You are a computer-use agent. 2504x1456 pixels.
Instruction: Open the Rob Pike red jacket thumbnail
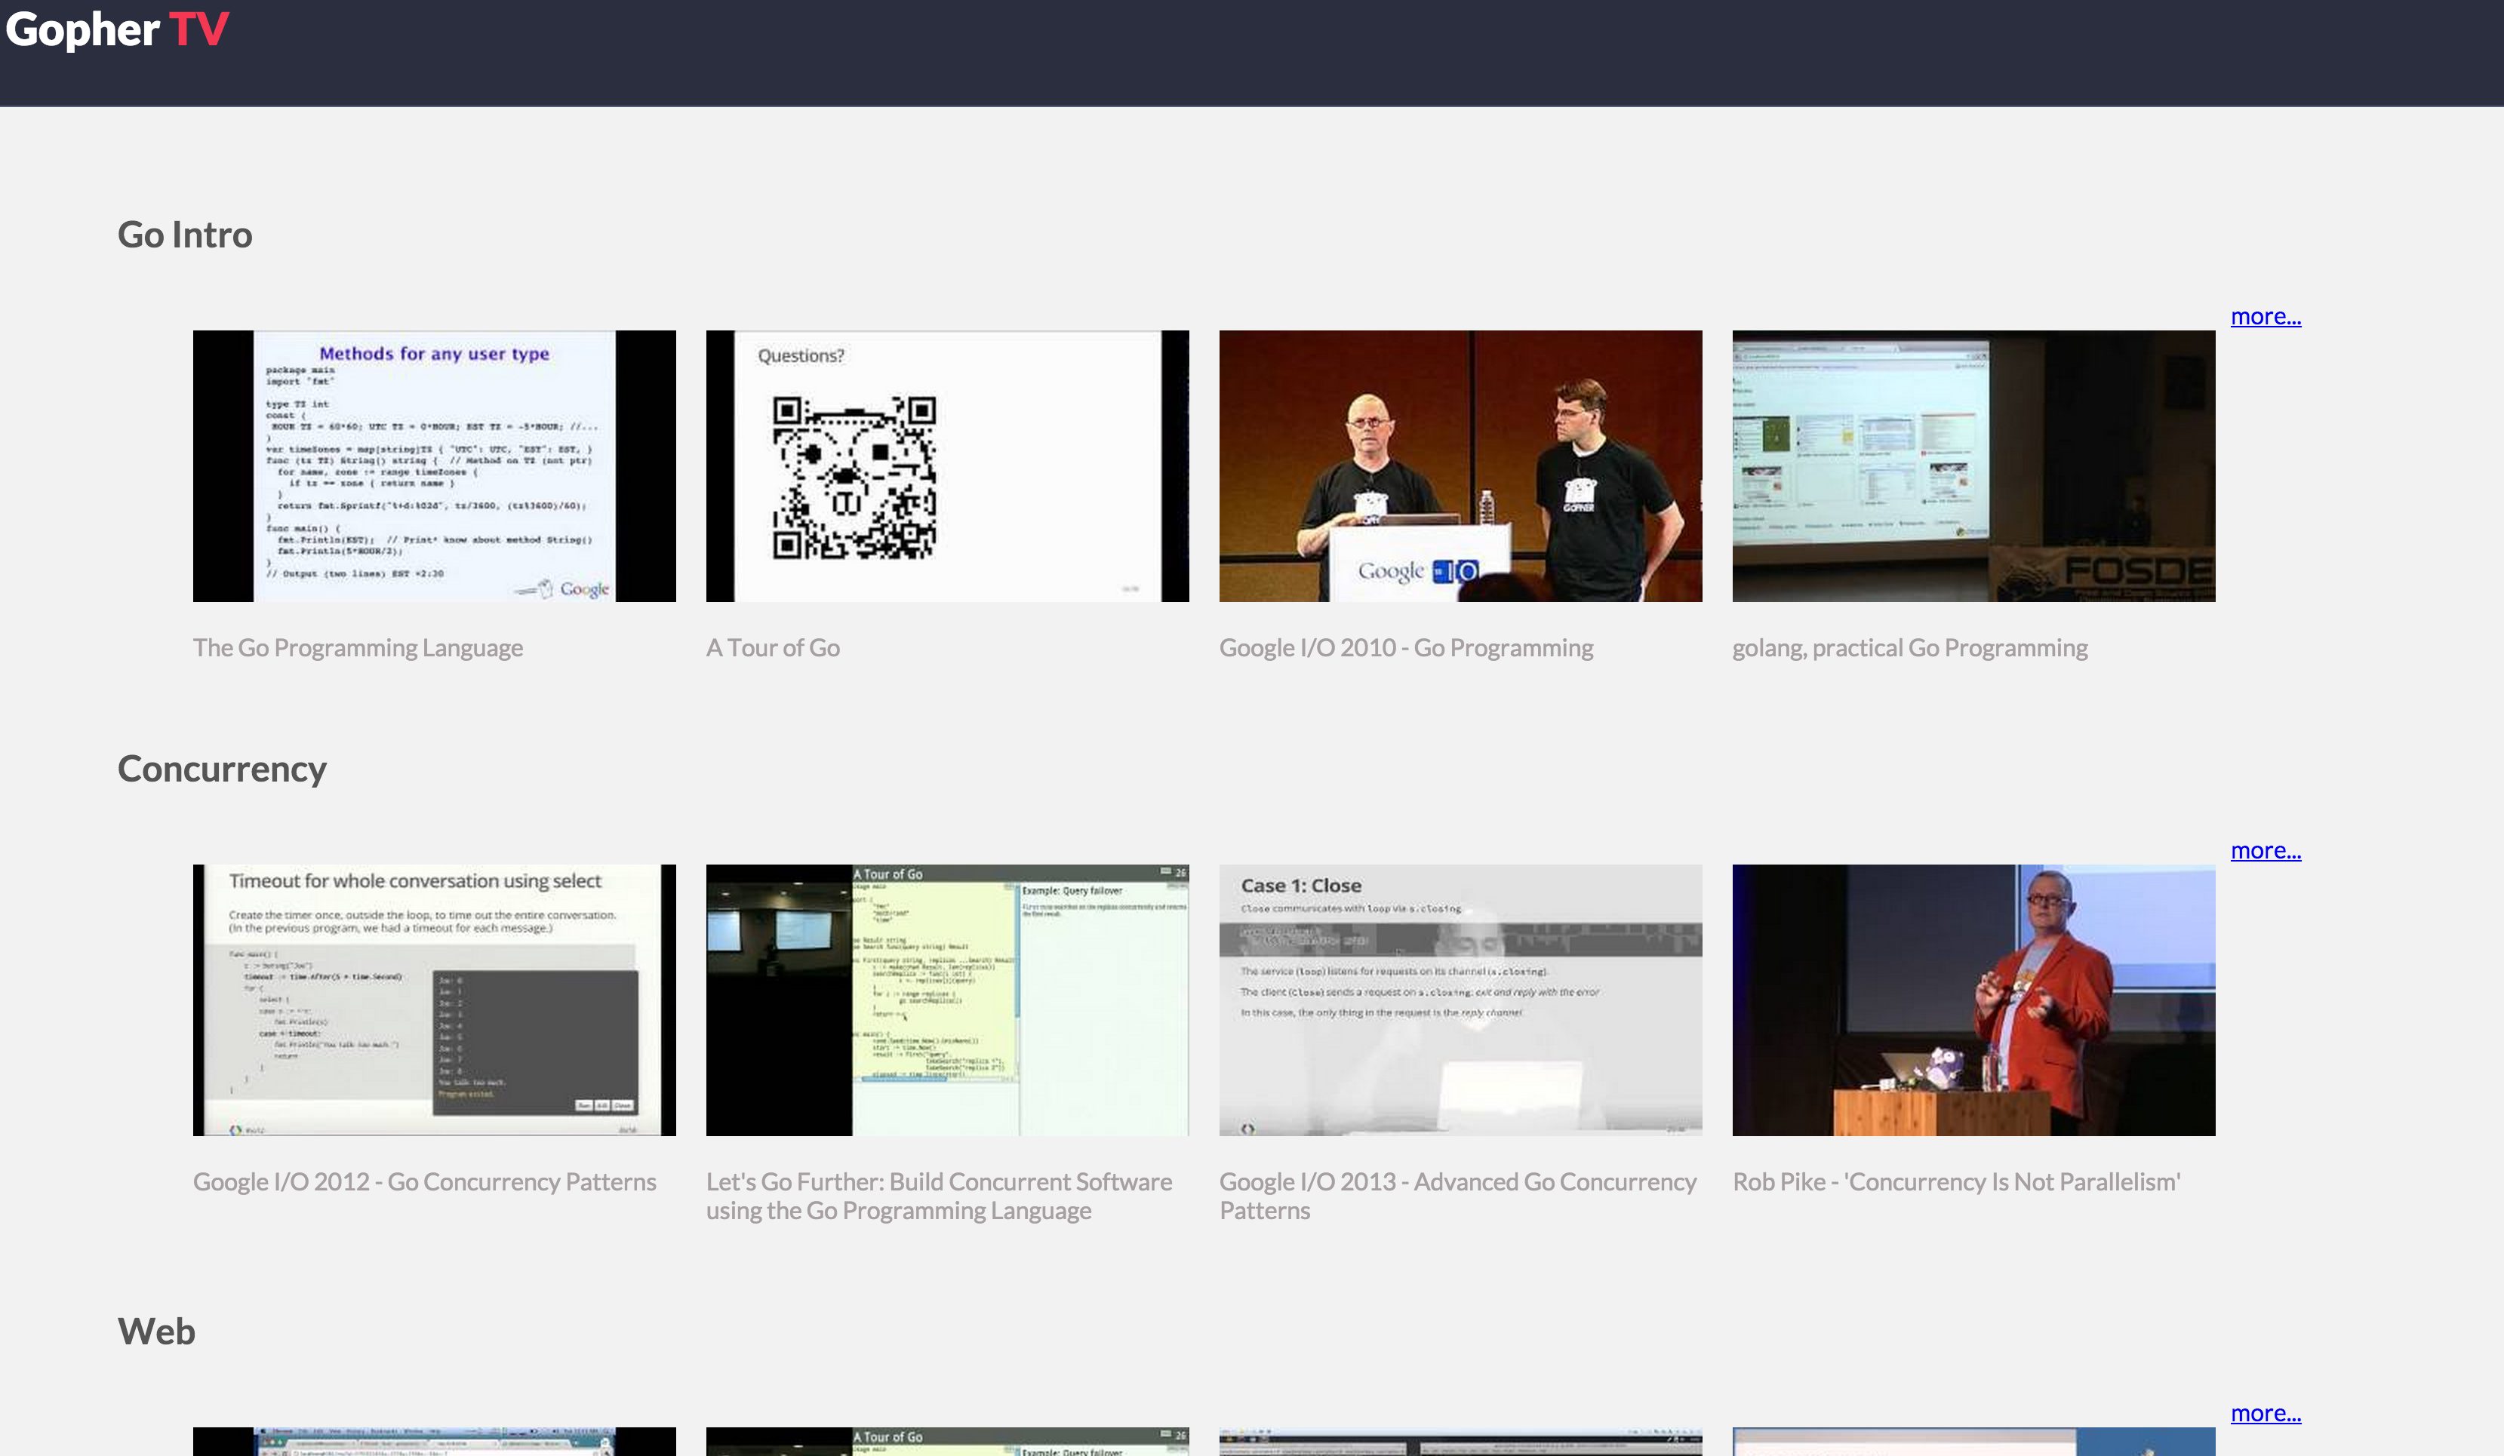click(1973, 1000)
